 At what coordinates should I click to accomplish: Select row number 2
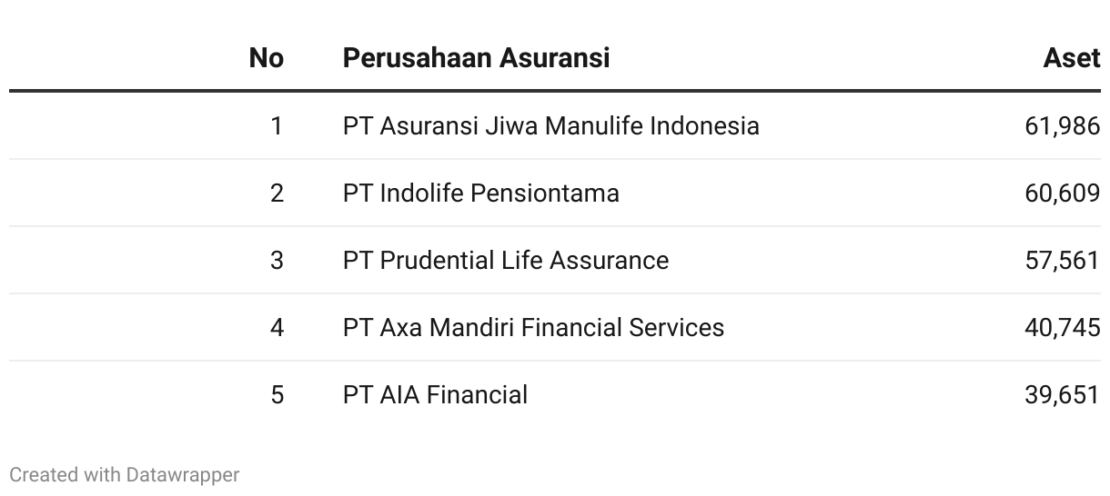(x=277, y=193)
